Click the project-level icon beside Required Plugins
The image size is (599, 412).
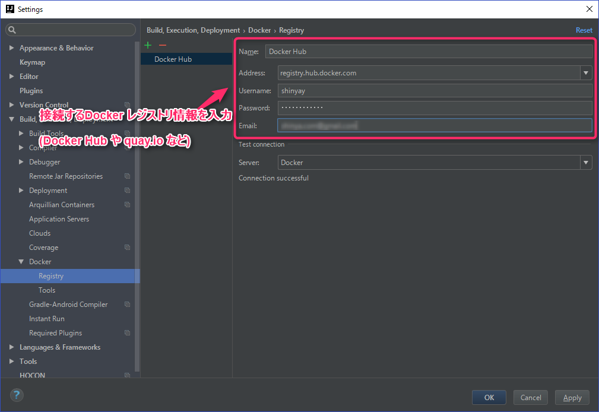coord(127,333)
